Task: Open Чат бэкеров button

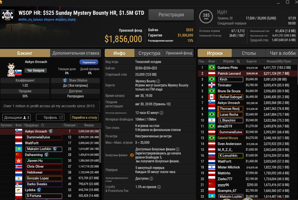Action: coord(35,71)
